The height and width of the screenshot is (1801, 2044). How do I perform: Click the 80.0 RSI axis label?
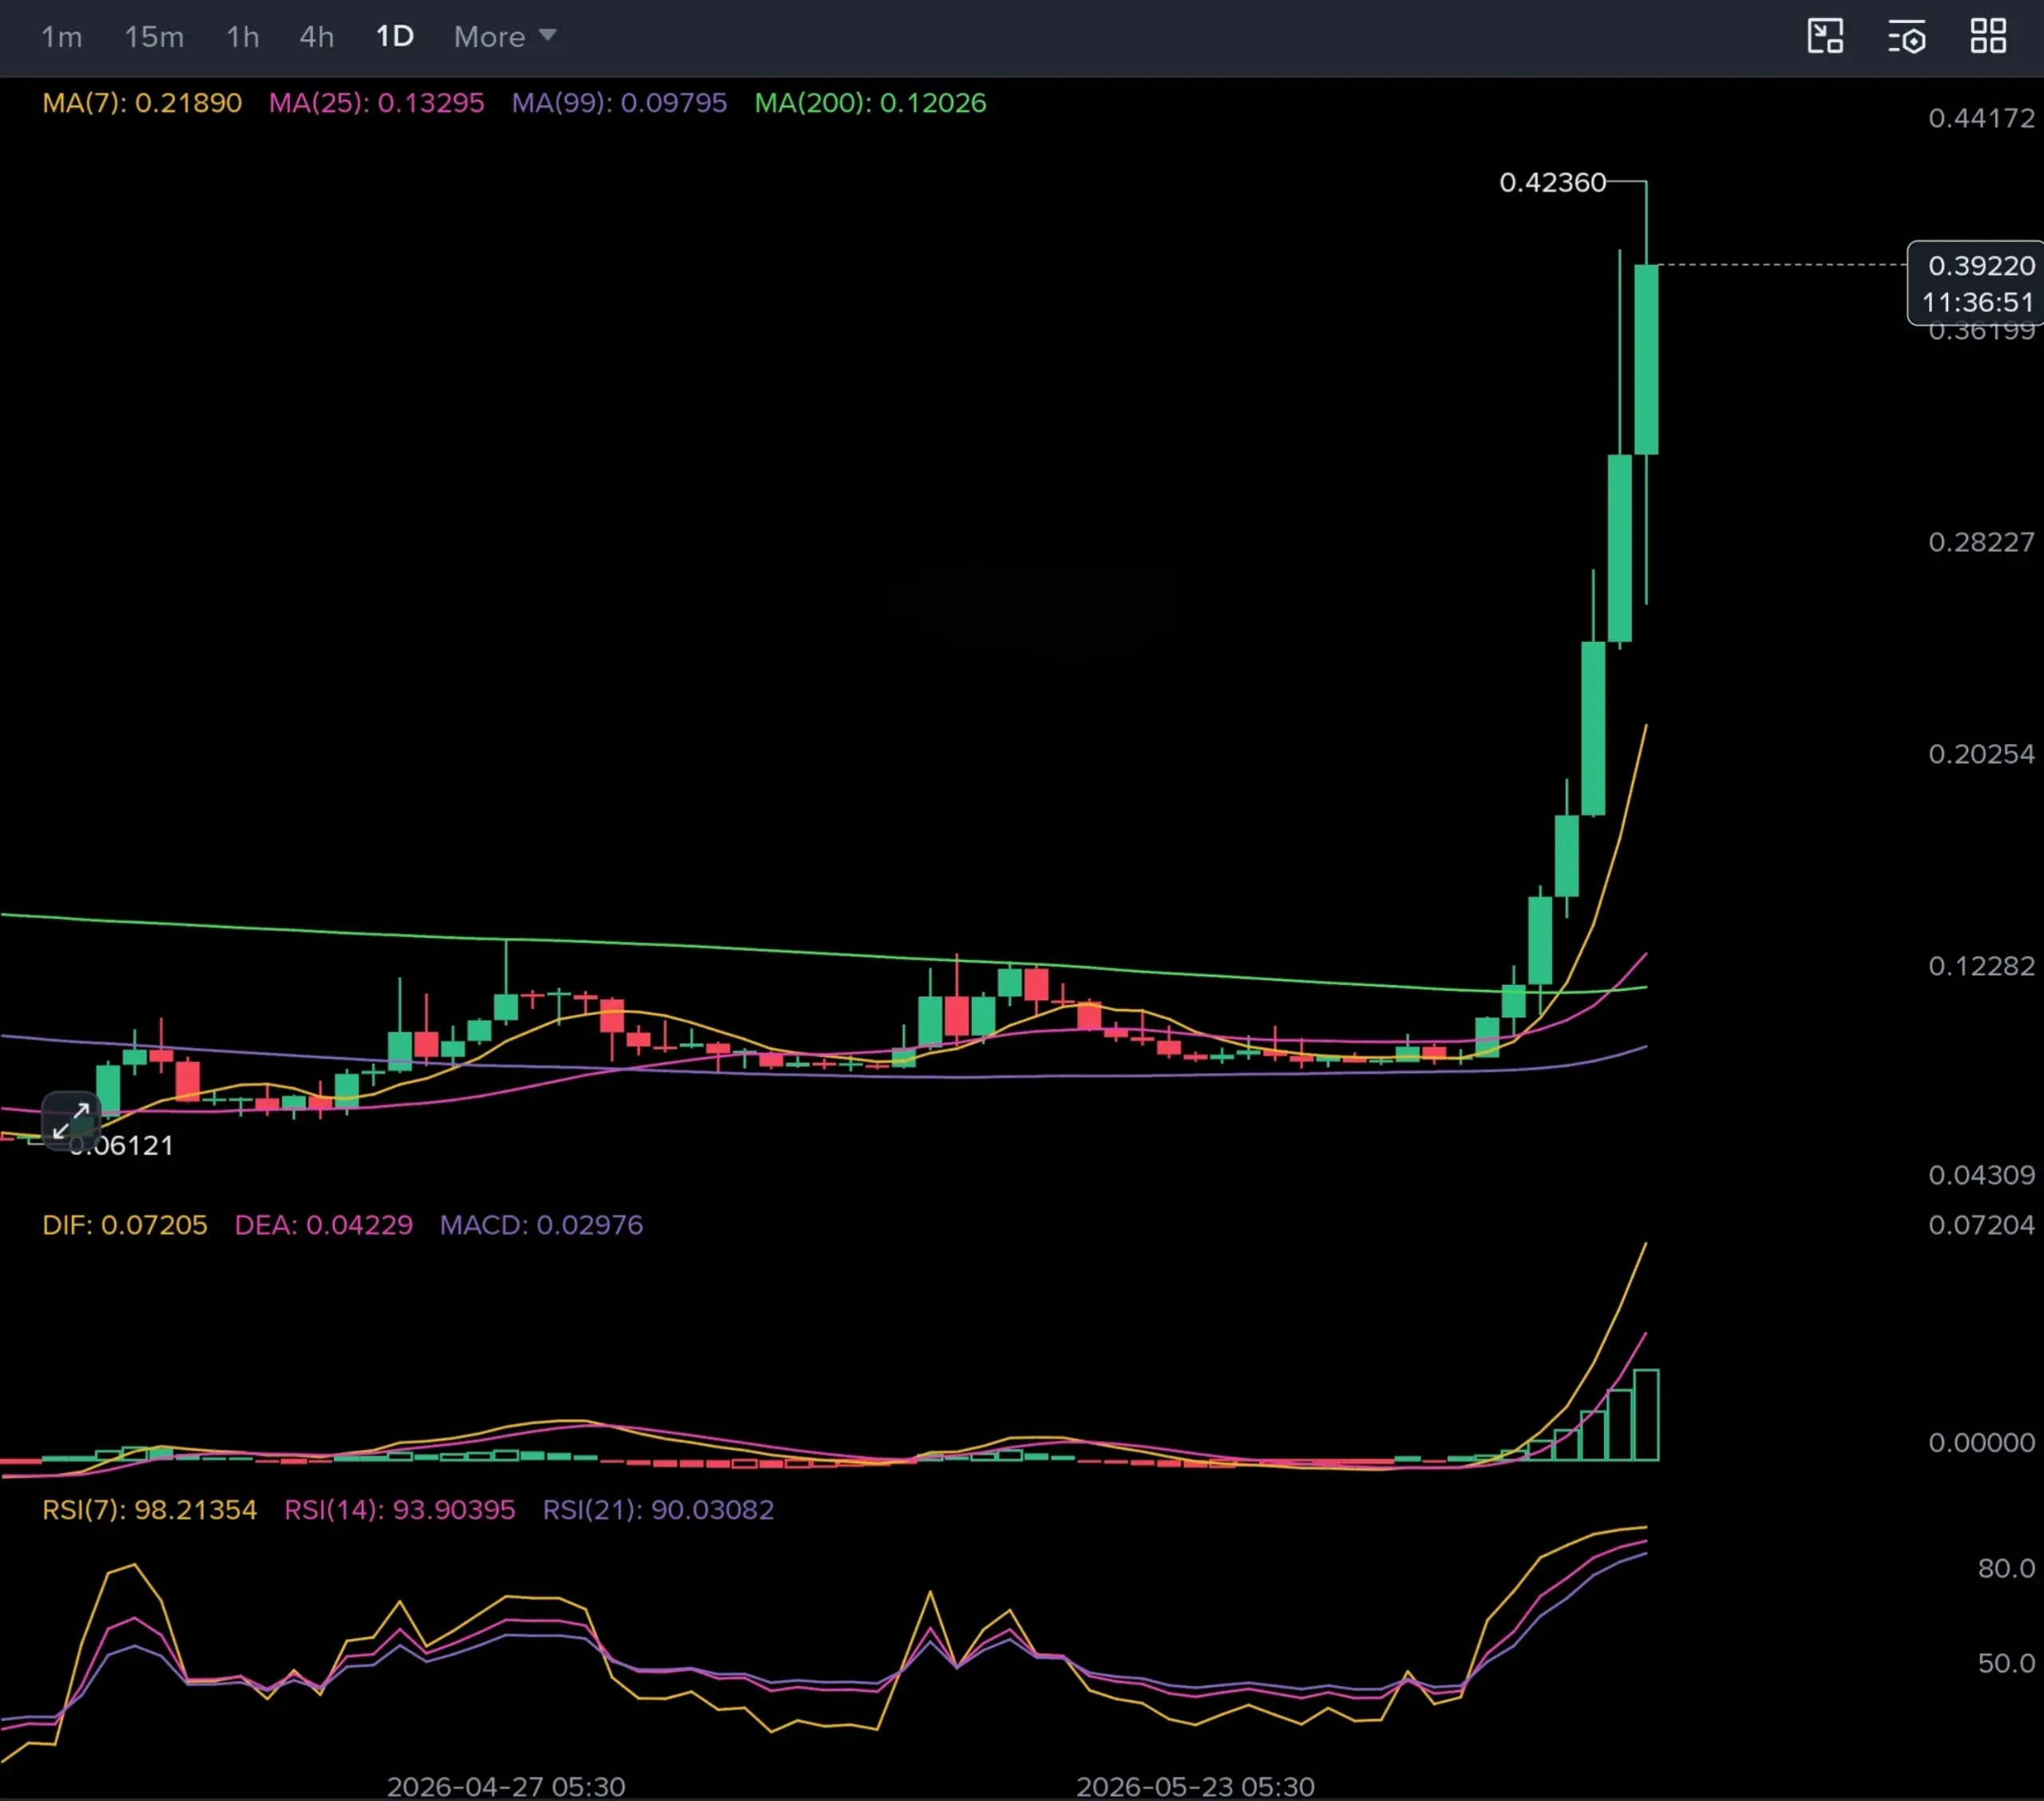coord(2007,1568)
